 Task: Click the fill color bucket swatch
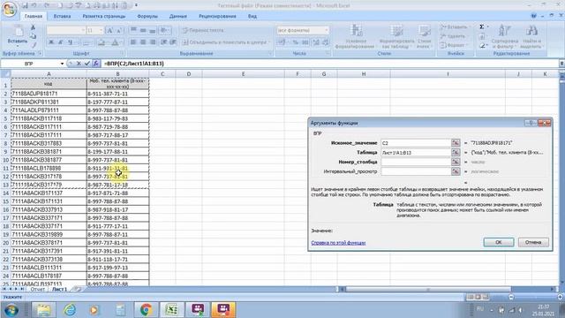click(102, 42)
